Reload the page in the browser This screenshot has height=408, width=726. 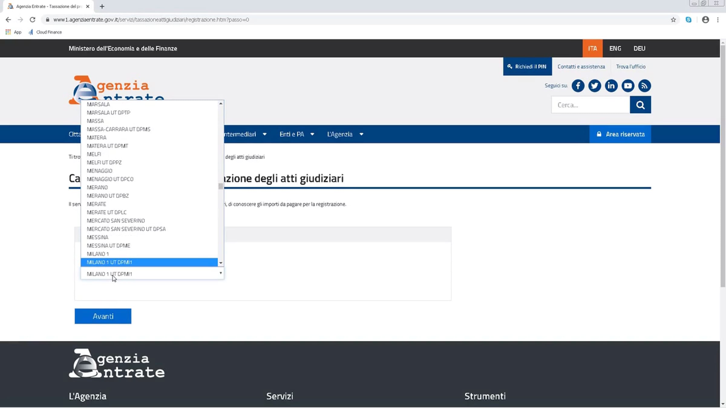32,20
